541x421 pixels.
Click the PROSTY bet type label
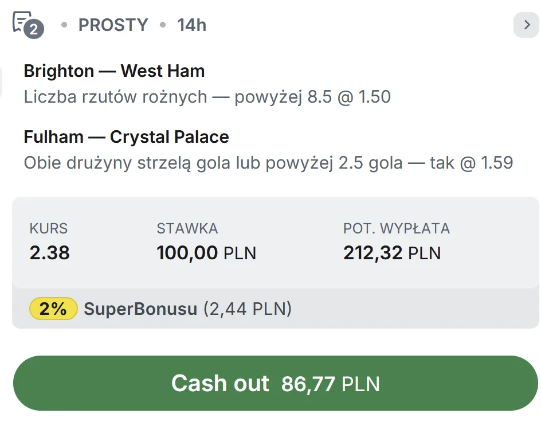pyautogui.click(x=113, y=25)
